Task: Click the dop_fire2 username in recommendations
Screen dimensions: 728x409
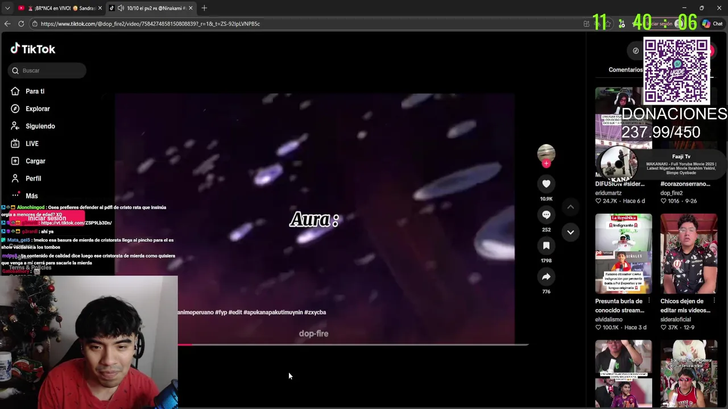Action: [x=672, y=193]
